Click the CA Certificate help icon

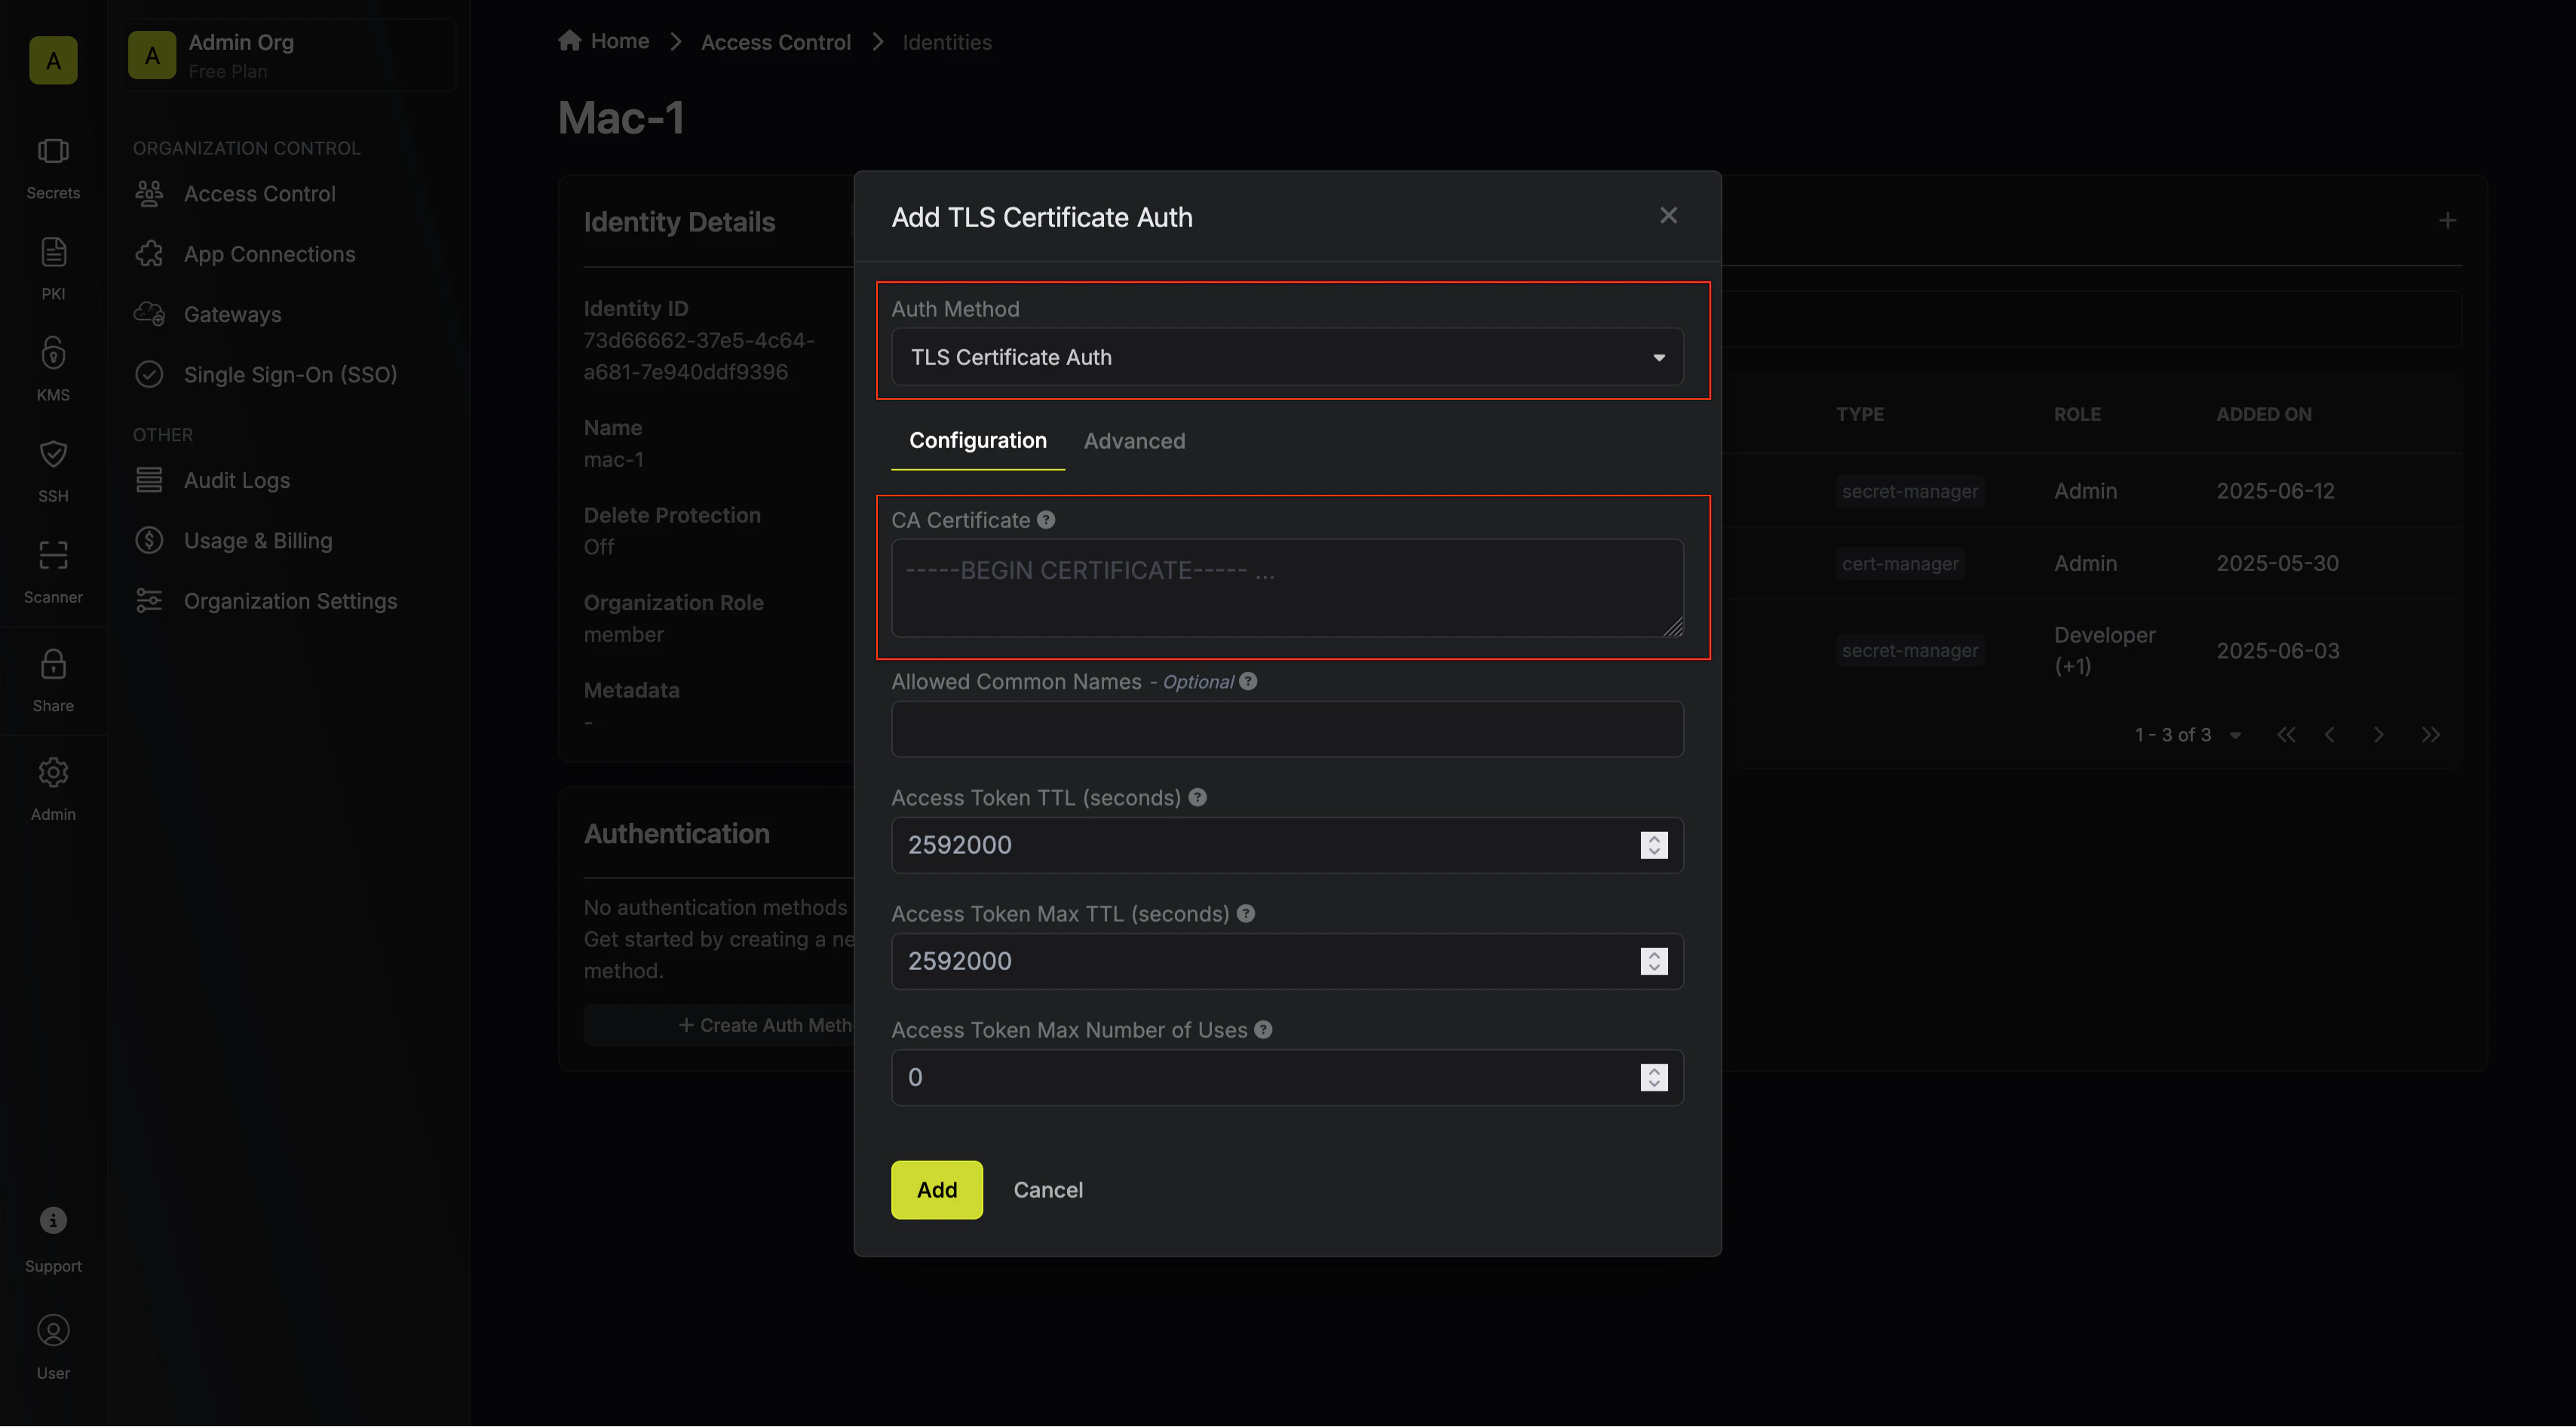pyautogui.click(x=1046, y=520)
